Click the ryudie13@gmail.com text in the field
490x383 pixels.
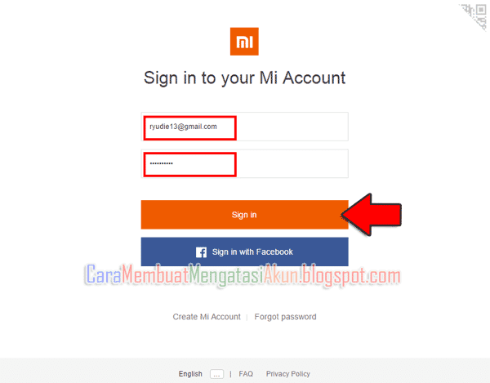(183, 127)
